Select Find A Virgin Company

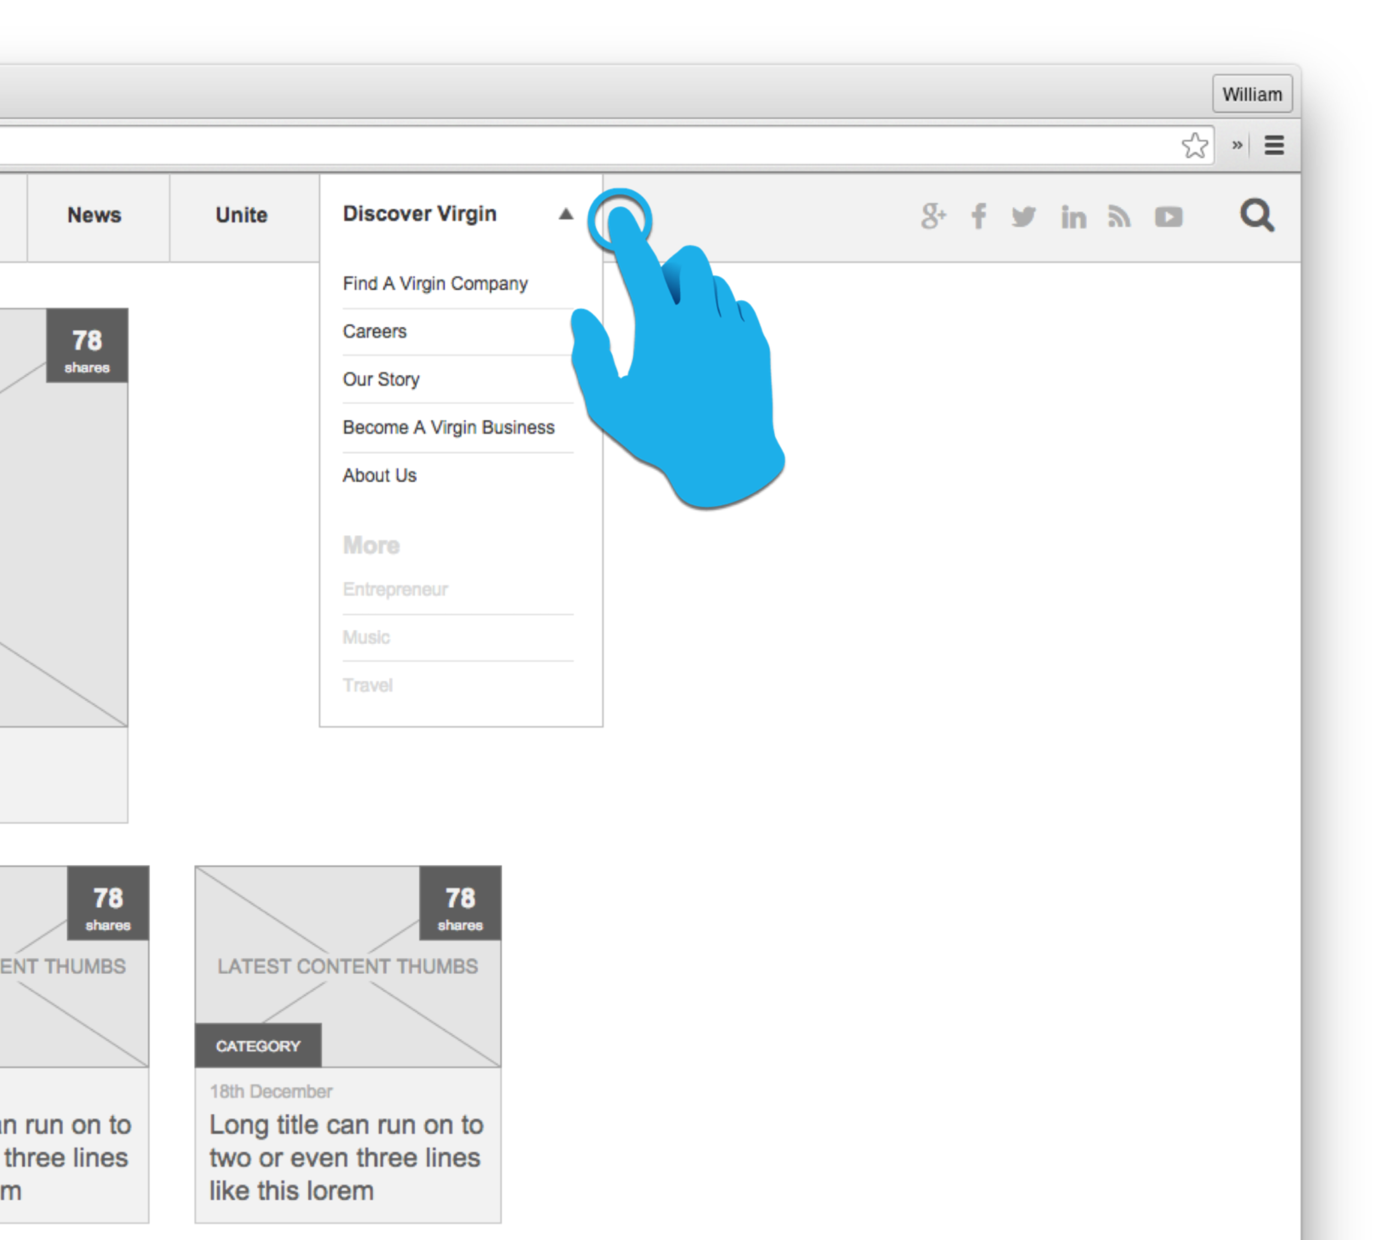435,283
